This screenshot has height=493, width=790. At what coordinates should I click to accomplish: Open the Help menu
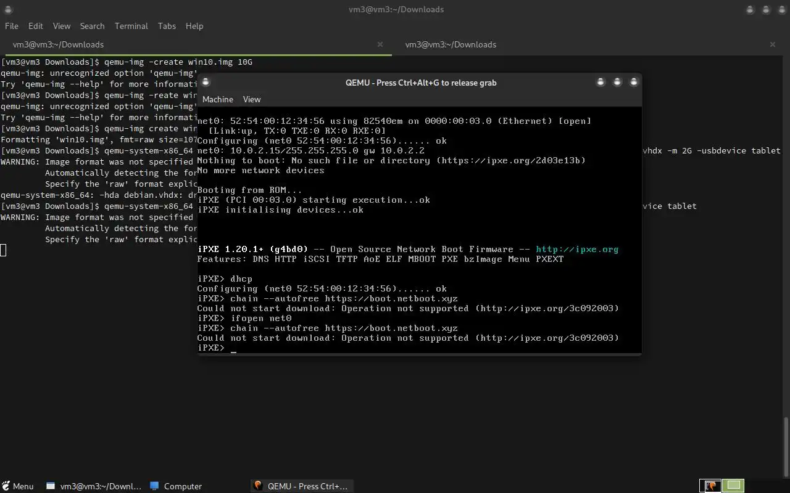click(194, 26)
